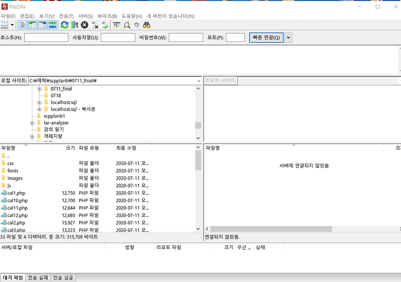Select the cal1.php file icon
Viewport: 401px width, 282px height.
pos(4,193)
